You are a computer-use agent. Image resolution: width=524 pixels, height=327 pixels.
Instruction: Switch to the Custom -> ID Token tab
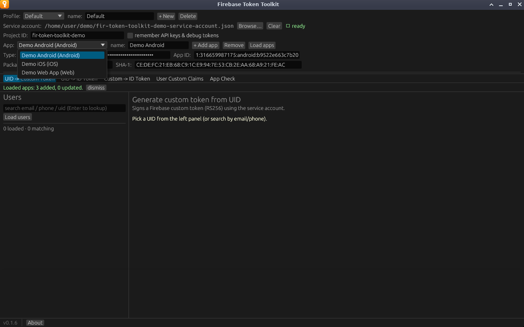(127, 79)
